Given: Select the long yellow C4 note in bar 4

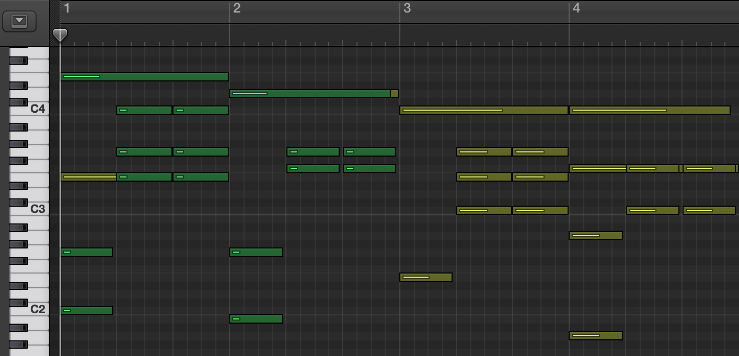Looking at the screenshot, I should pyautogui.click(x=649, y=110).
